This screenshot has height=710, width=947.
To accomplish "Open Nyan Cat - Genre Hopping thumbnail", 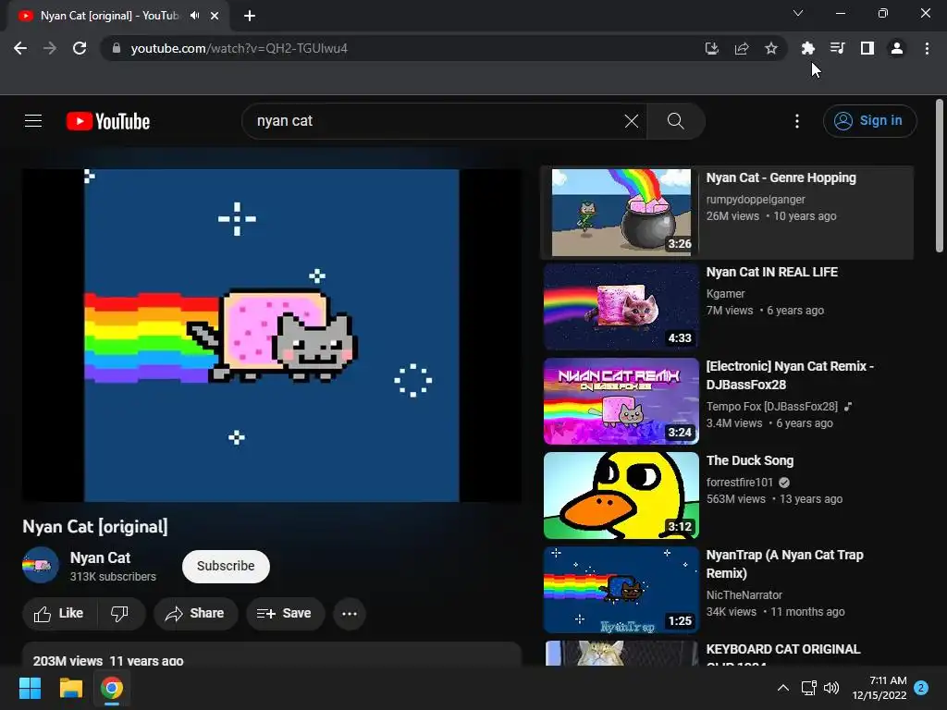I will coord(621,213).
